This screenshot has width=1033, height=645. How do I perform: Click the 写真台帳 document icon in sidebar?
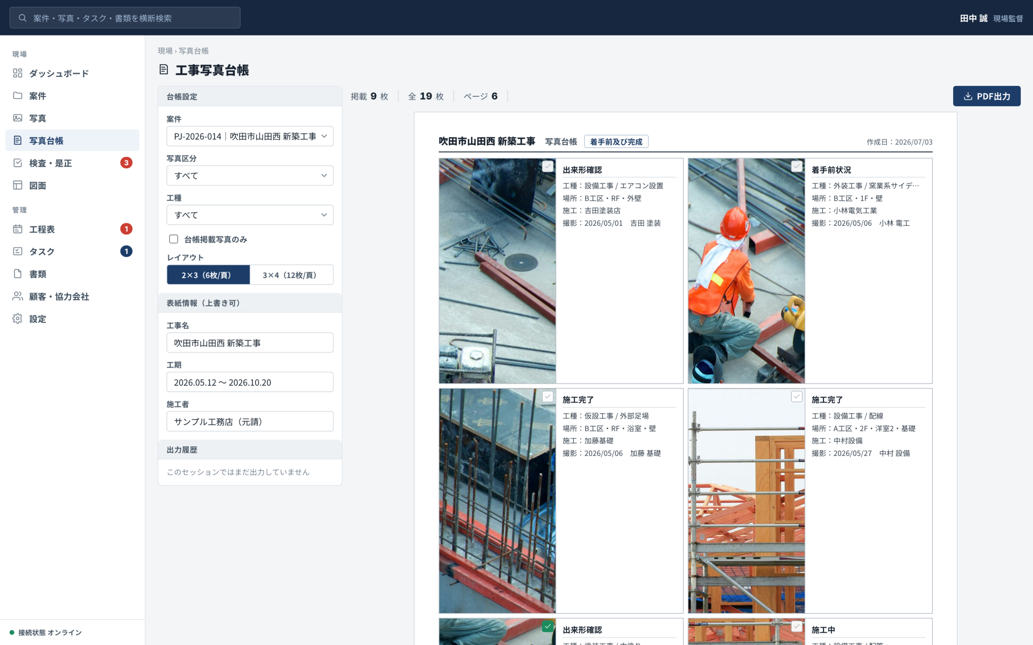coord(17,140)
